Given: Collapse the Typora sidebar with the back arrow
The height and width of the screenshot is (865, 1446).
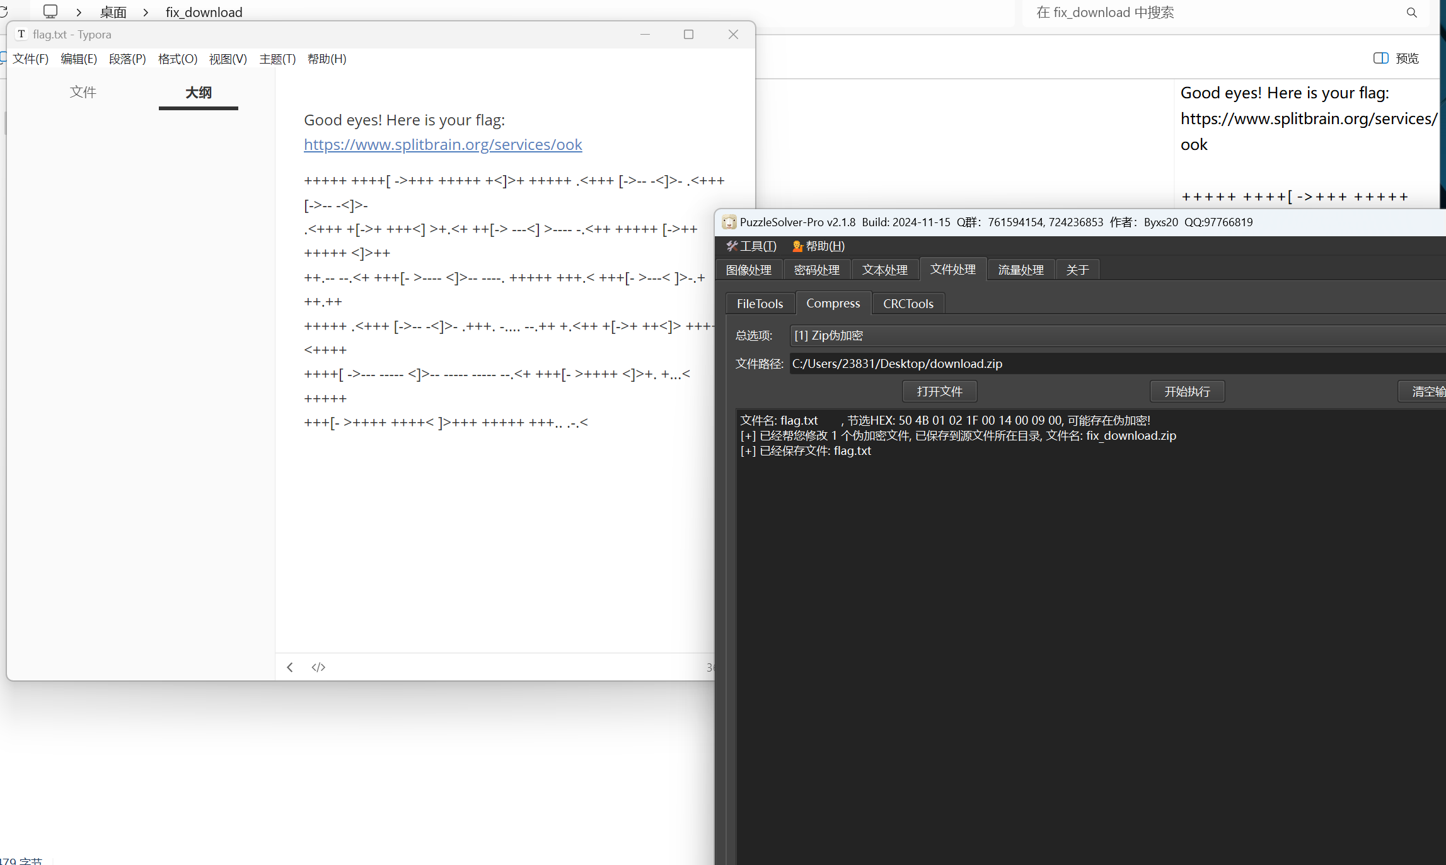Looking at the screenshot, I should coord(290,667).
